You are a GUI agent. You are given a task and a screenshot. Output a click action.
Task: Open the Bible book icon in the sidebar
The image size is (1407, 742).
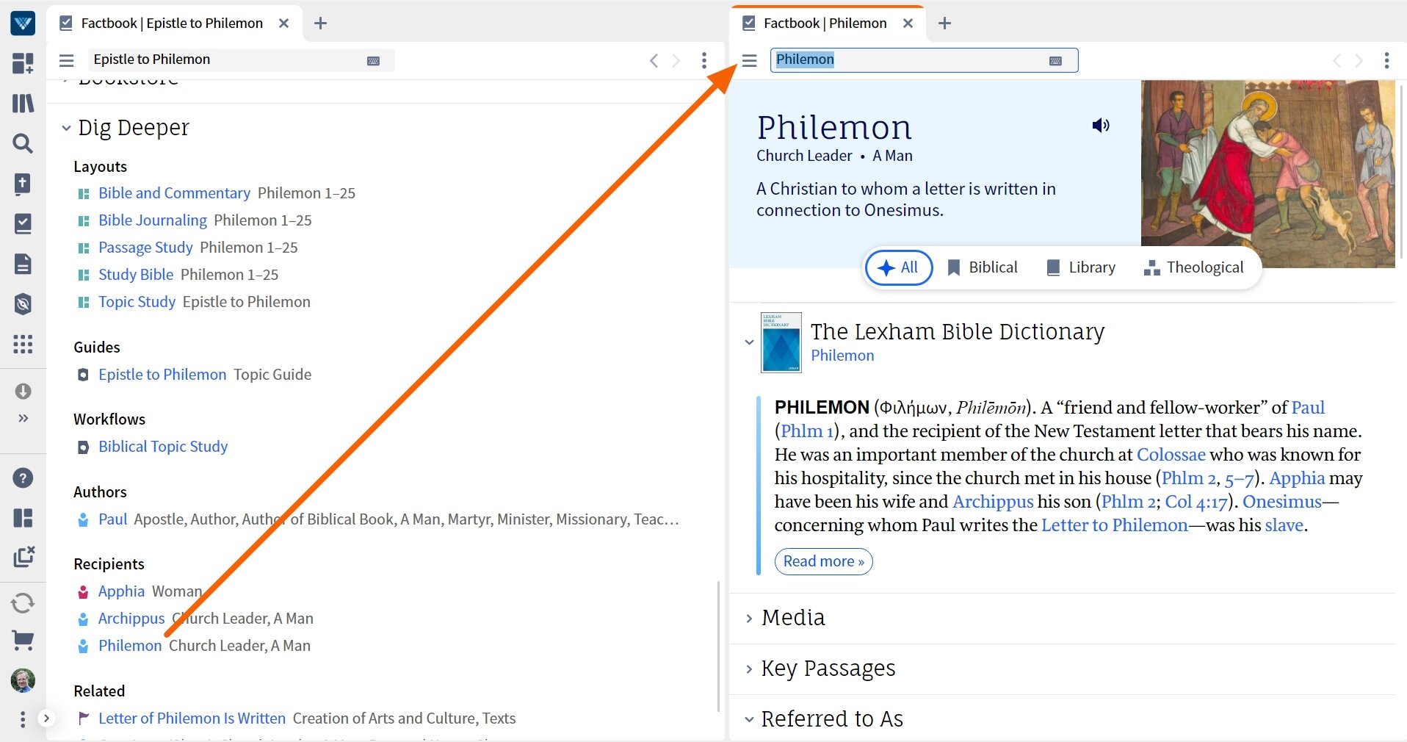23,184
